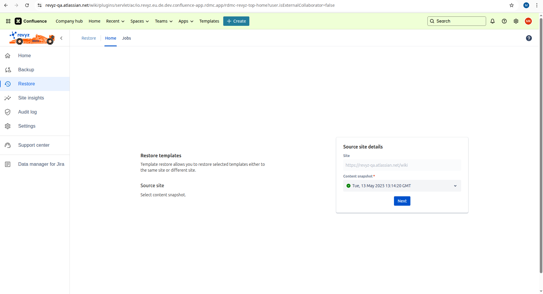543x294 pixels.
Task: Open Site insights in the sidebar
Action: (x=31, y=98)
